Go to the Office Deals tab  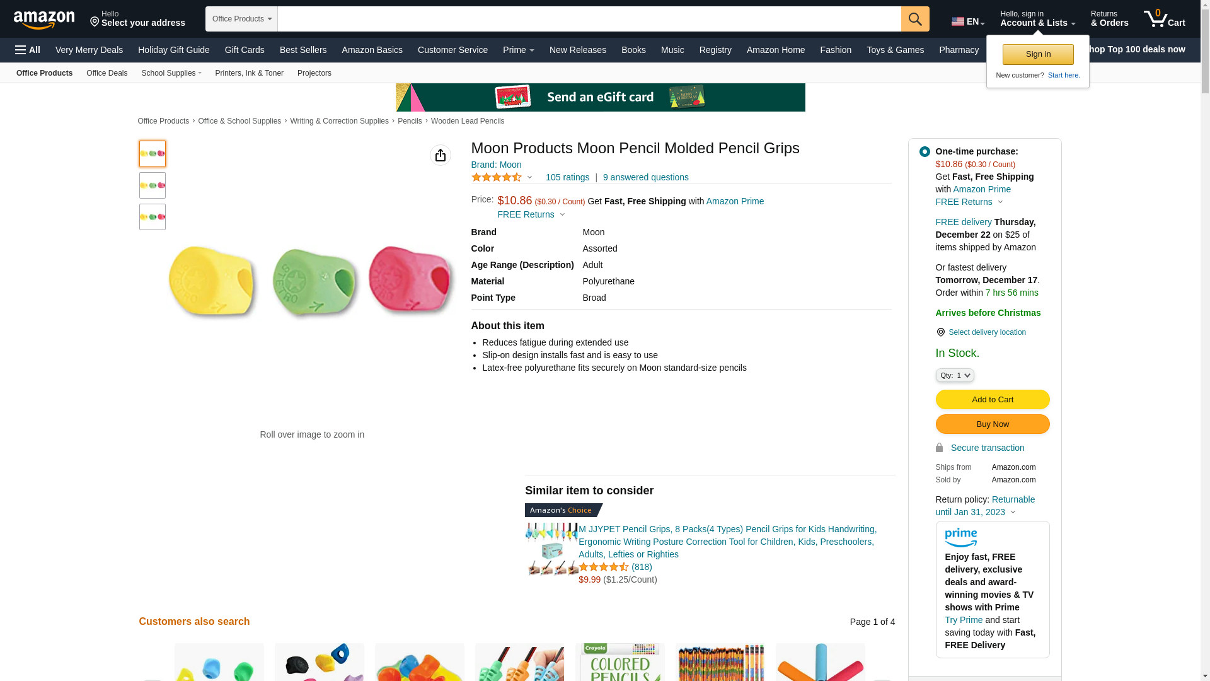[x=107, y=73]
